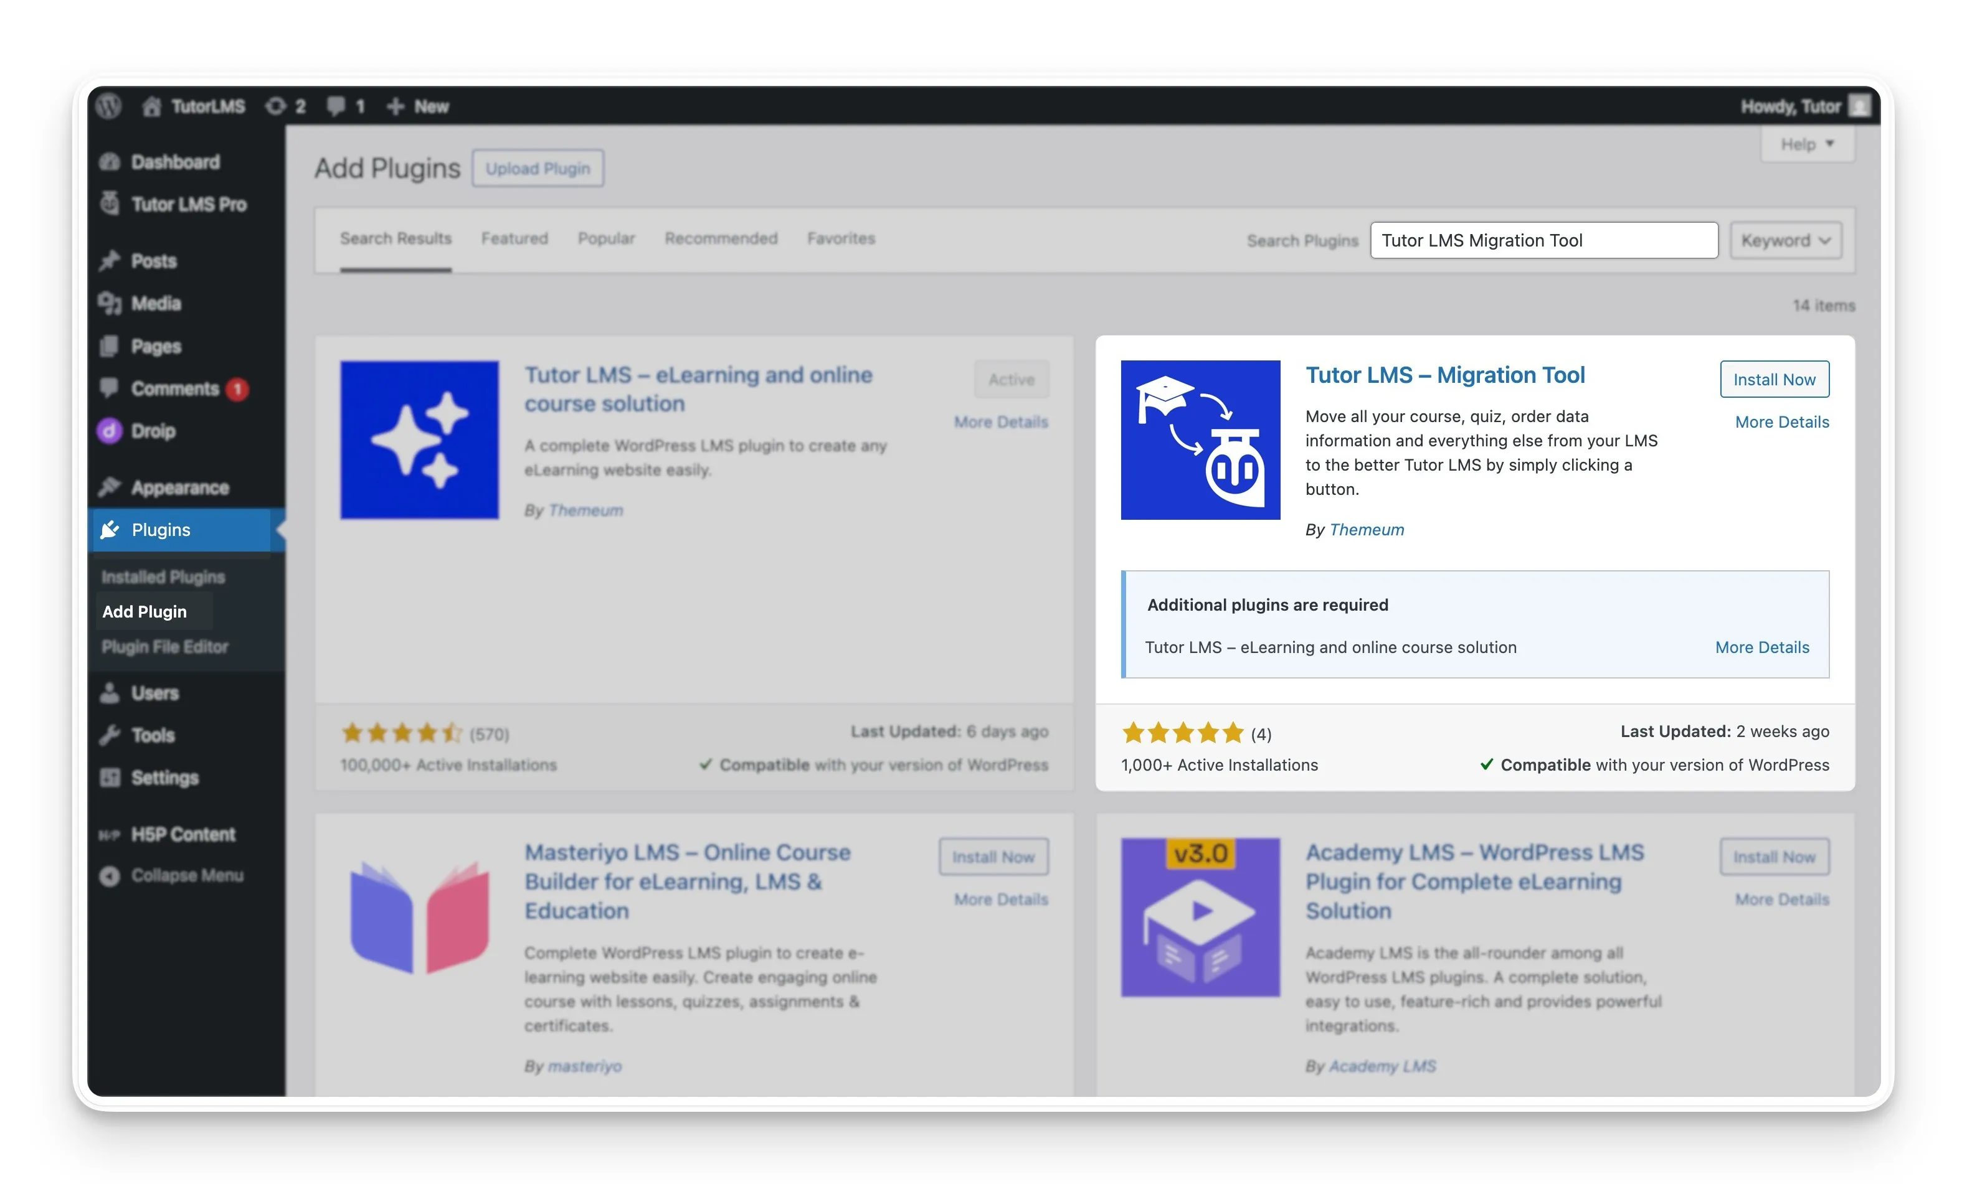Screen dimensions: 1967x1184
Task: Open the Masteriyo LMS title link
Action: click(x=688, y=881)
